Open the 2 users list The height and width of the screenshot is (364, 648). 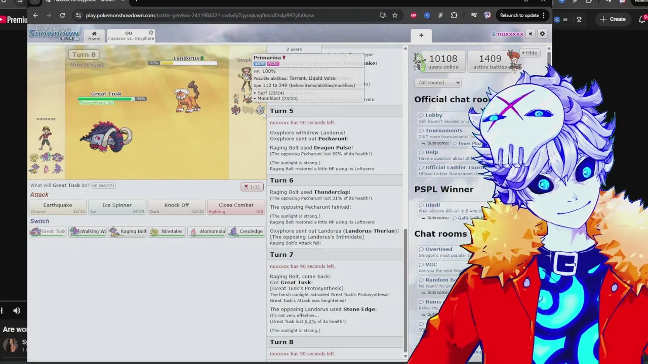(294, 49)
